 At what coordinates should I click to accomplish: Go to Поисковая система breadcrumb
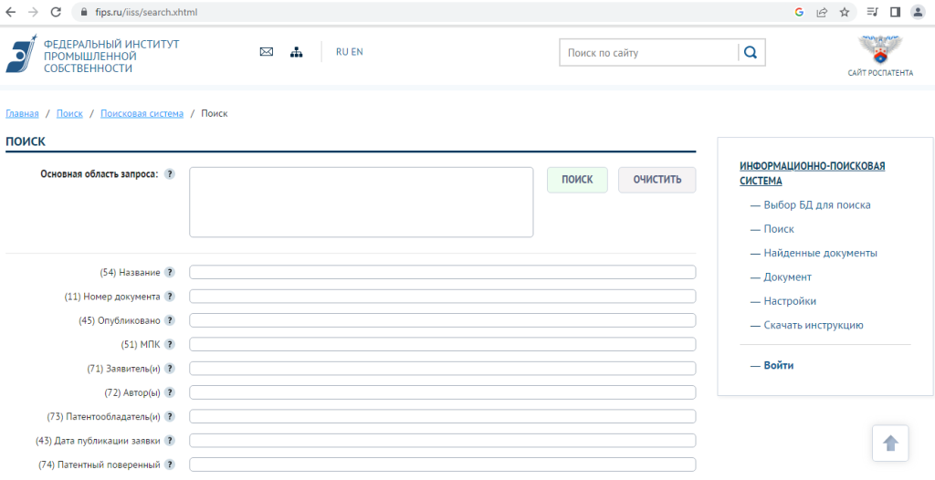(x=142, y=113)
